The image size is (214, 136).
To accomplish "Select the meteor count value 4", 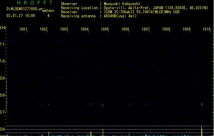I will click(x=48, y=16).
